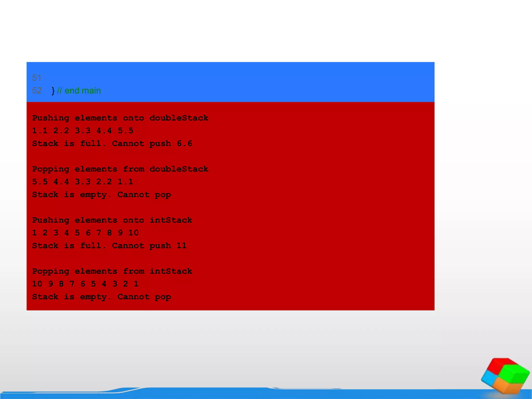Click 'Pushing elements onto doubleStack' output line
This screenshot has height=399, width=532.
(x=120, y=118)
